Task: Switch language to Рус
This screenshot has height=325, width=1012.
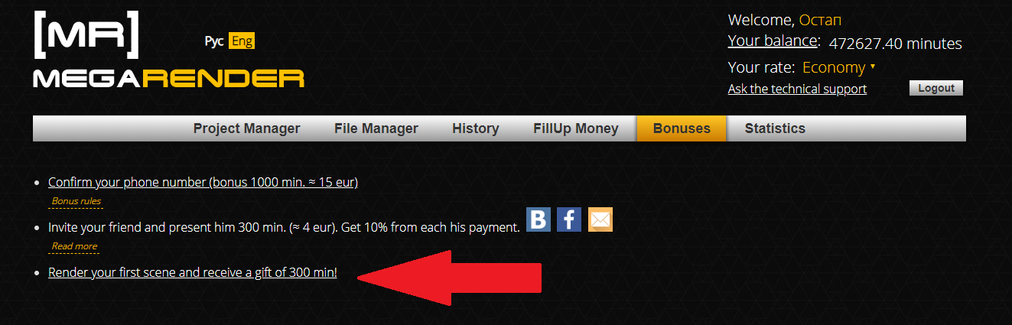Action: tap(214, 41)
